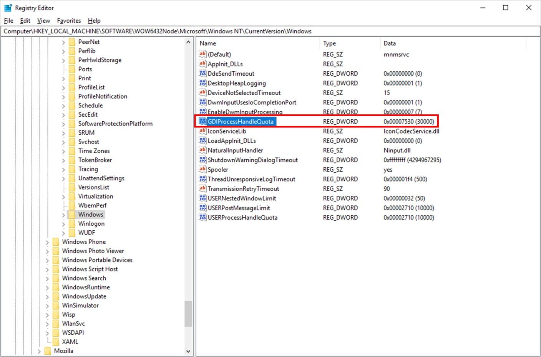Select the Ports key in tree

[85, 69]
